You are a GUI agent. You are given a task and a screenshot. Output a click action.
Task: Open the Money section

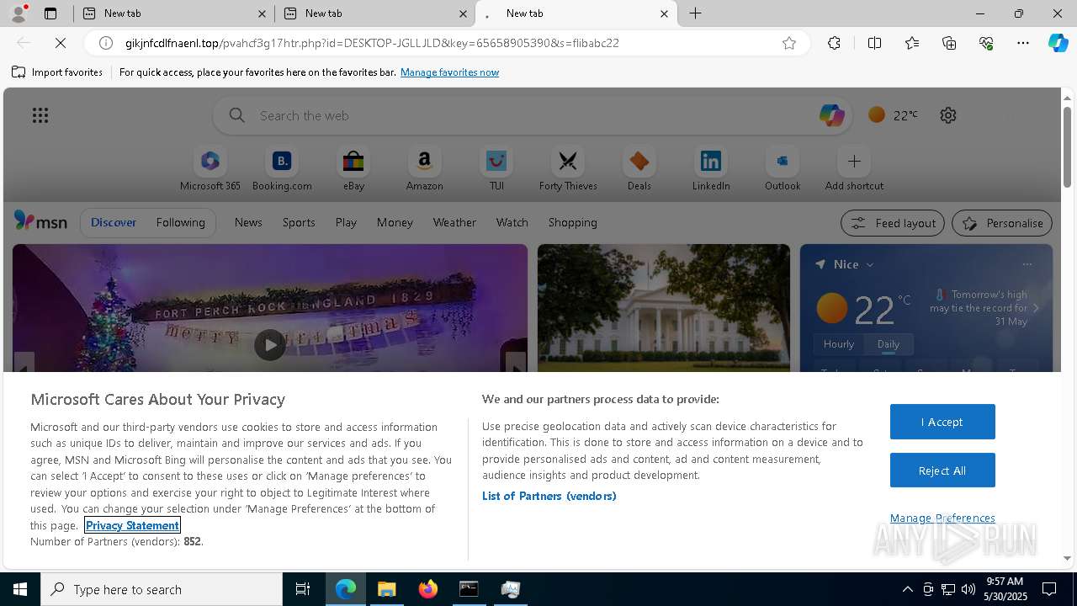pyautogui.click(x=395, y=222)
